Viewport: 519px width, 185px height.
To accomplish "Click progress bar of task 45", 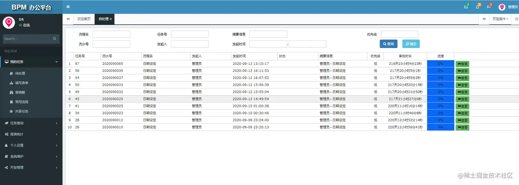I will coord(440,99).
